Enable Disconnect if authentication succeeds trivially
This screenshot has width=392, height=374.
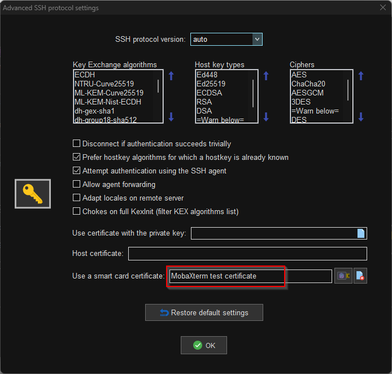pyautogui.click(x=76, y=143)
